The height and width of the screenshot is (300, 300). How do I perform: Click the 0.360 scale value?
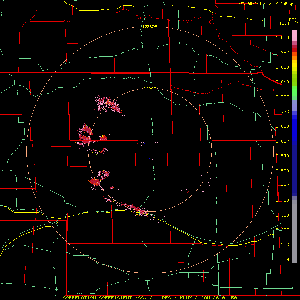coord(282,215)
